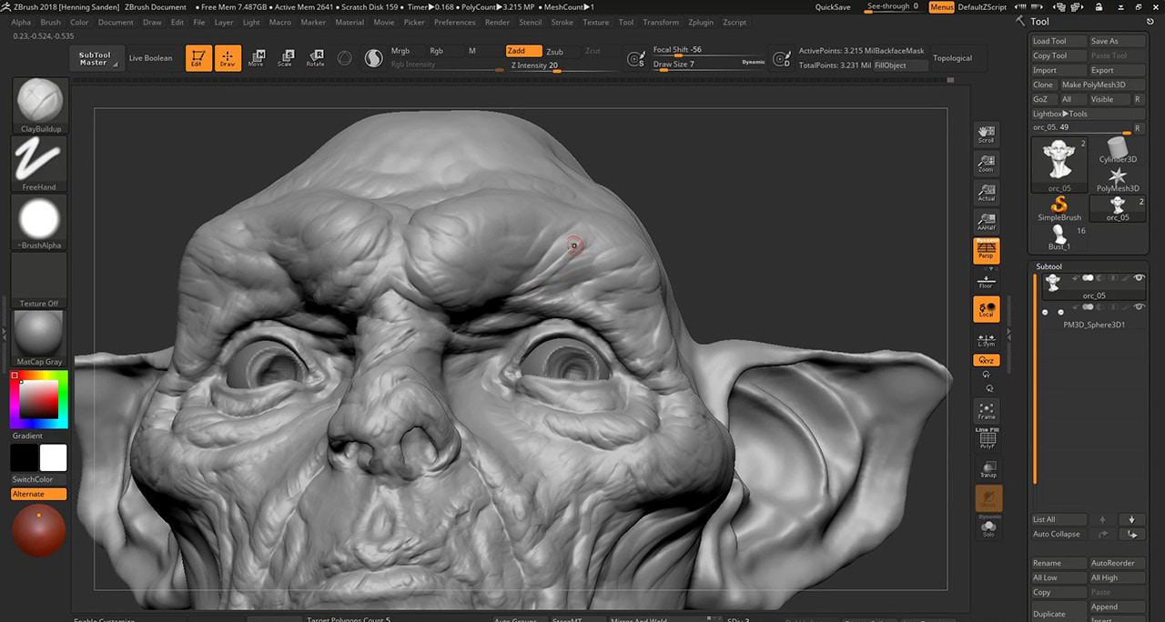Open the Render menu
The image size is (1165, 622).
pyautogui.click(x=497, y=22)
